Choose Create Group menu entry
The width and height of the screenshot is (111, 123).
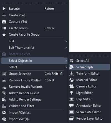click(x=34, y=28)
